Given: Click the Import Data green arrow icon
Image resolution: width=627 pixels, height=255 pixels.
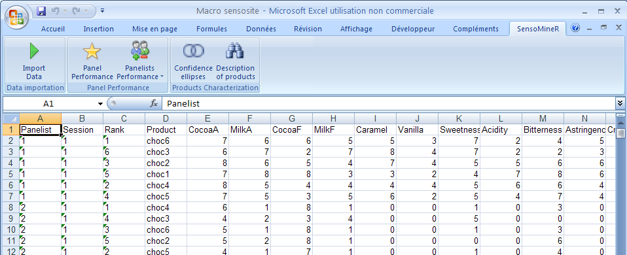Looking at the screenshot, I should pos(35,51).
